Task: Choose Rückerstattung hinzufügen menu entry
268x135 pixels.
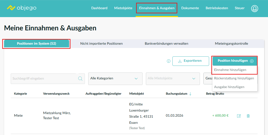Action: coord(234,78)
